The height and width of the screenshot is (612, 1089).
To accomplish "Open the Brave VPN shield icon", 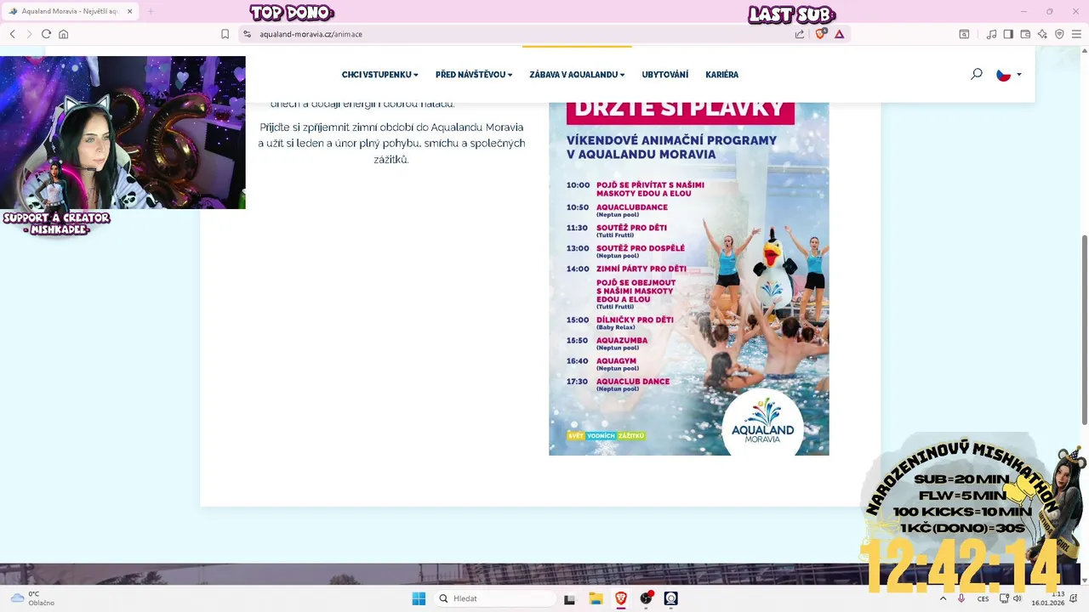I will click(x=1059, y=34).
